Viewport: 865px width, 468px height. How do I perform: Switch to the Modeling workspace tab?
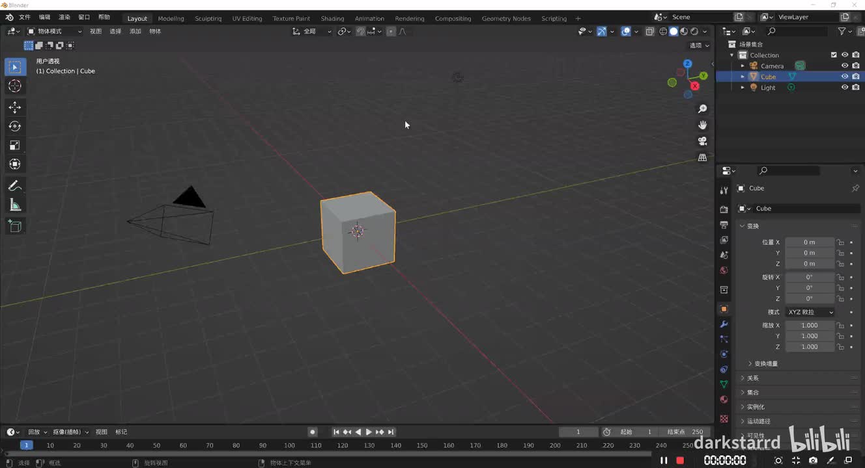(171, 18)
